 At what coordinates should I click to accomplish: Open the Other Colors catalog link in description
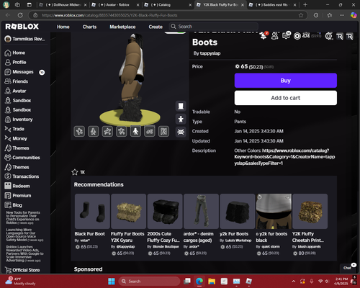[284, 157]
